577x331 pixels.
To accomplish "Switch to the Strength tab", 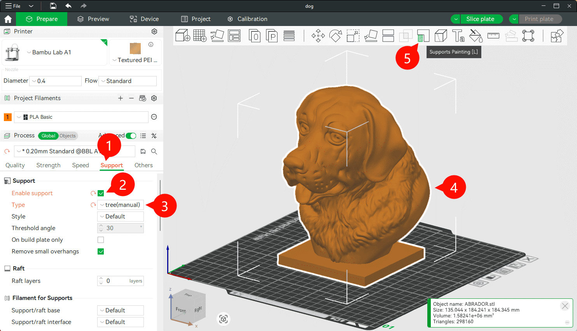I will (48, 165).
